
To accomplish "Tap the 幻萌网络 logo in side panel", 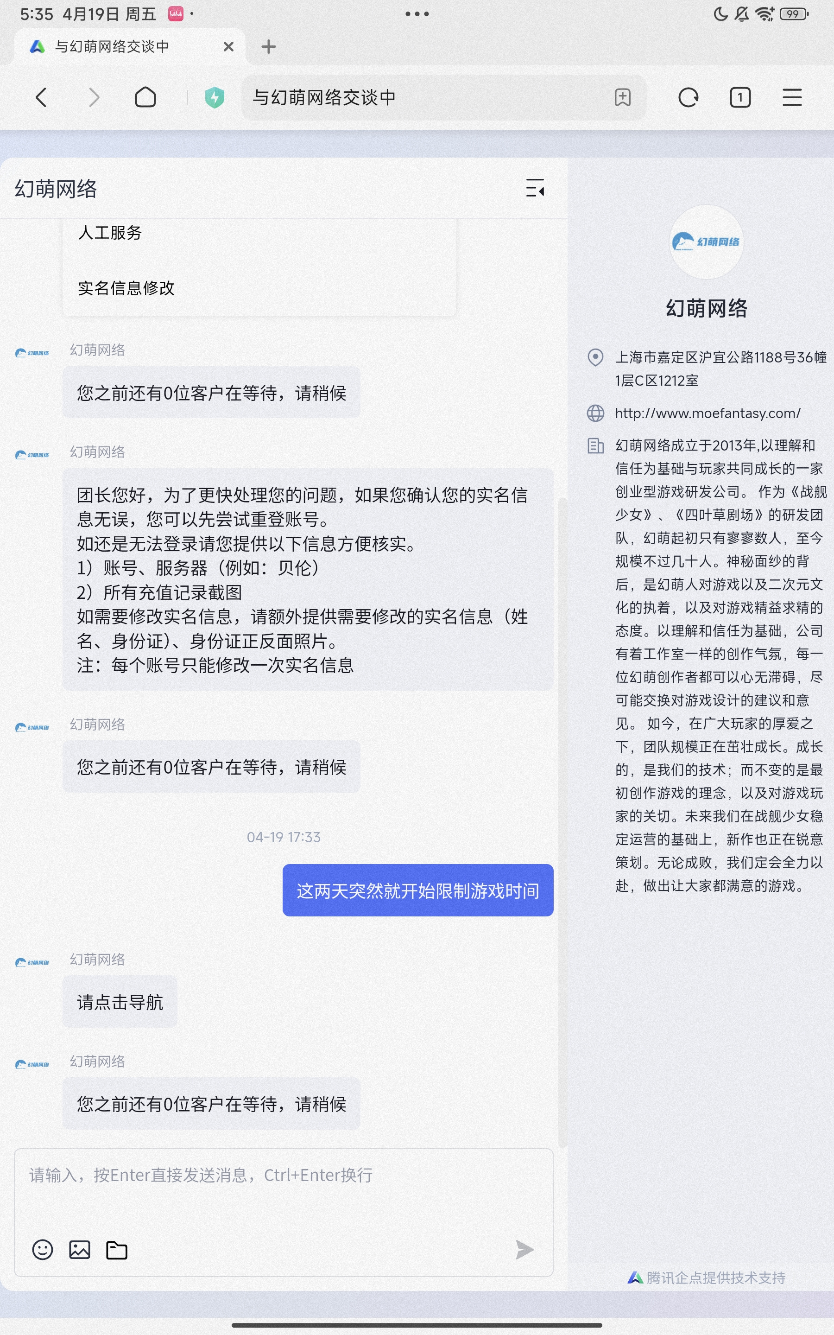I will [707, 242].
